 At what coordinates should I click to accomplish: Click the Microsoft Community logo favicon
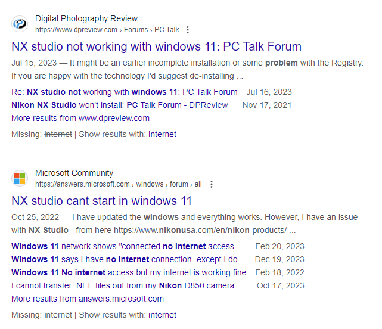click(x=20, y=178)
